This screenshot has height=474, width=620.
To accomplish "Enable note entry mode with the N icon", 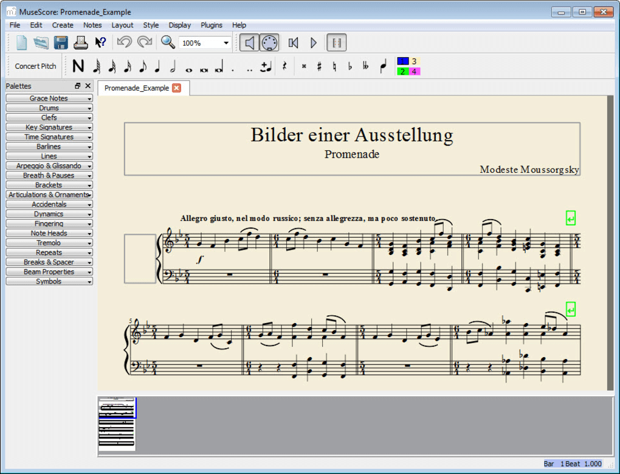I will [x=78, y=66].
